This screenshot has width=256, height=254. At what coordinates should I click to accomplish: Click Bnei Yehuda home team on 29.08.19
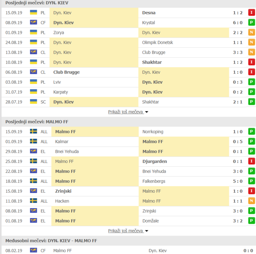click(67, 152)
